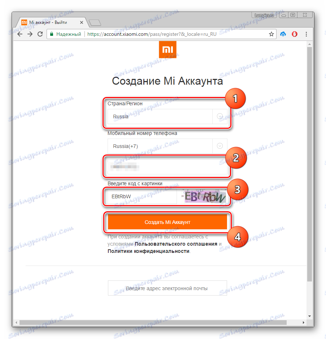
Task: Click the captcha code input field
Action: click(142, 196)
